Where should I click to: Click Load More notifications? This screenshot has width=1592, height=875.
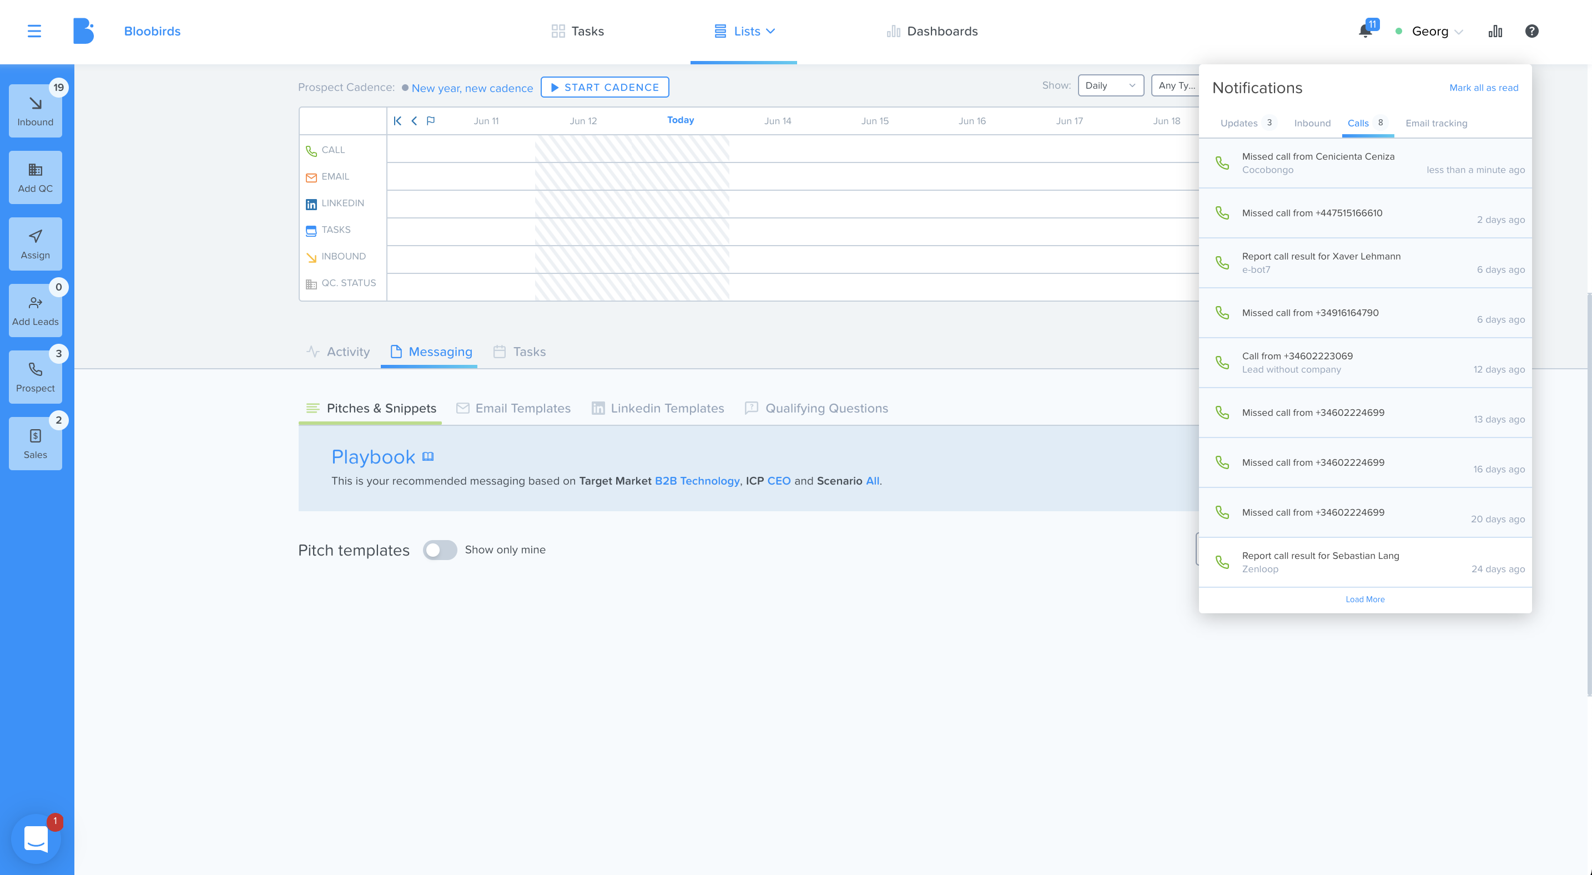[x=1364, y=599]
